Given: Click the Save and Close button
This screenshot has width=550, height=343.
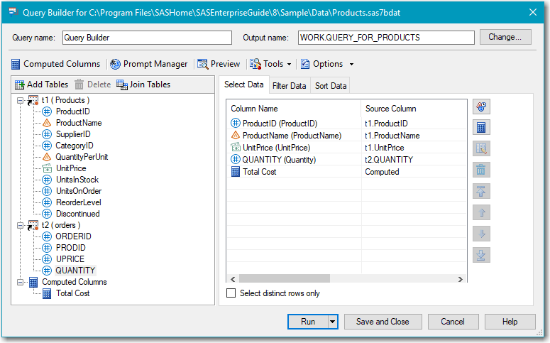Looking at the screenshot, I should tap(383, 322).
